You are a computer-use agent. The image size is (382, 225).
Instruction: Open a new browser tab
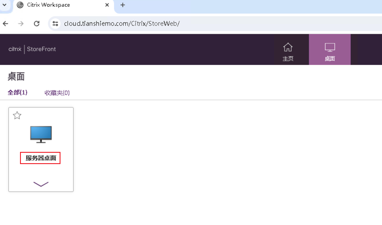point(123,5)
